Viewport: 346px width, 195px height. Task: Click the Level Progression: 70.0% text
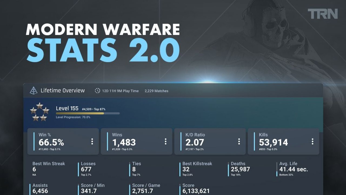[x=73, y=117]
